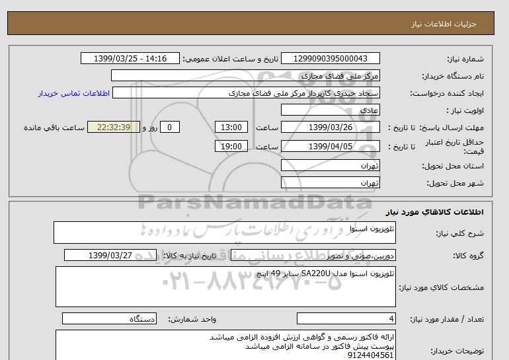Click the remaining time countdown 22:32:39
Viewport: 509px width, 360px height.
114,127
